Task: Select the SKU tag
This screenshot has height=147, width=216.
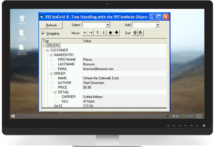Action: (x=65, y=101)
